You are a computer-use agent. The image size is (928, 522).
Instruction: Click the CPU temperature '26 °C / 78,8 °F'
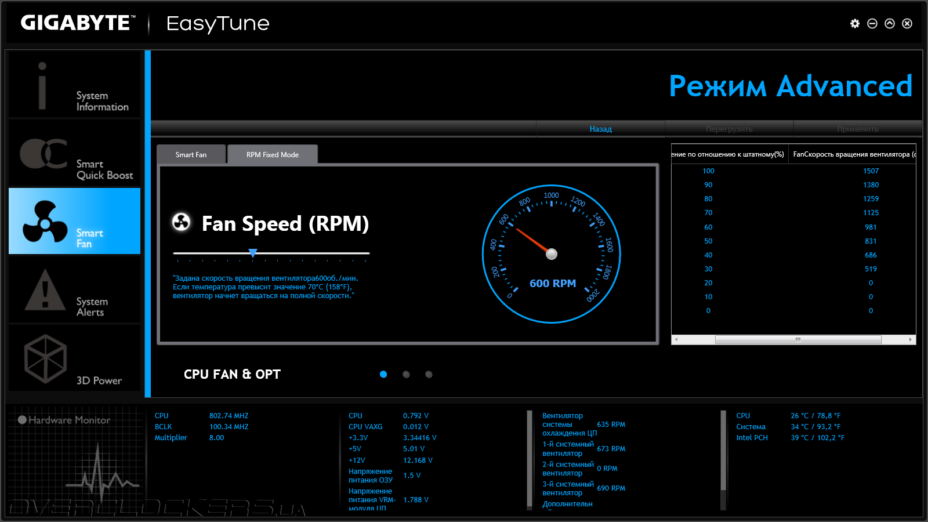[x=815, y=416]
